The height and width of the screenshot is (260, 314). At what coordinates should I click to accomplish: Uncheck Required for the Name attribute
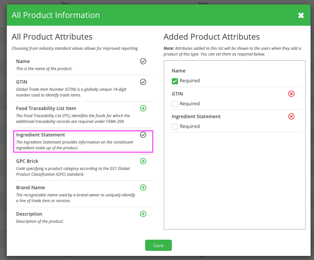pyautogui.click(x=175, y=81)
